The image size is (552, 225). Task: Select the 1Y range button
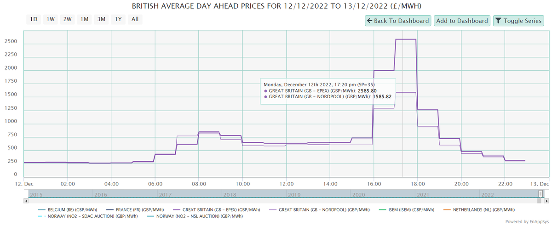click(x=118, y=19)
